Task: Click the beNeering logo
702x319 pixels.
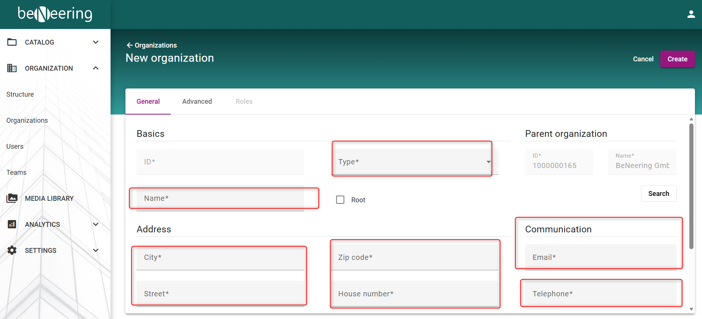Action: click(55, 14)
